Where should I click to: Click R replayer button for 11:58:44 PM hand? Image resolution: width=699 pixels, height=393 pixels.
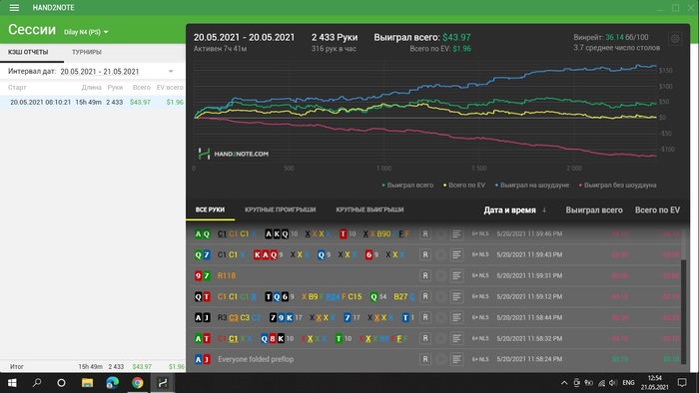(425, 317)
